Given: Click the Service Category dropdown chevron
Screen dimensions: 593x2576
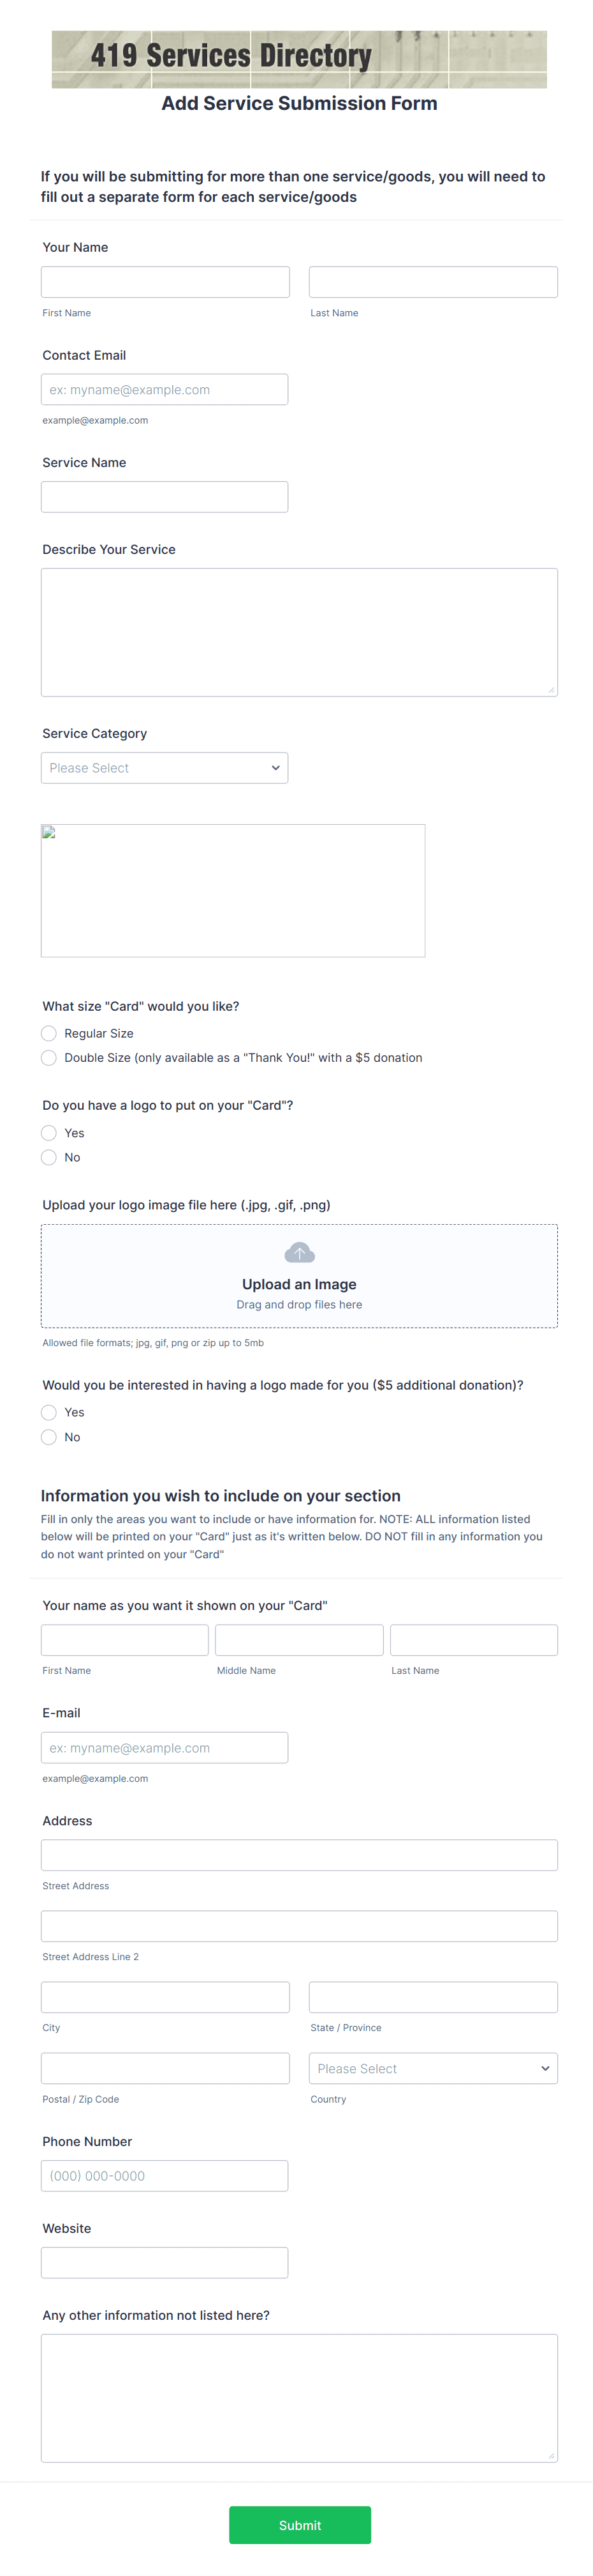Looking at the screenshot, I should click(x=275, y=767).
